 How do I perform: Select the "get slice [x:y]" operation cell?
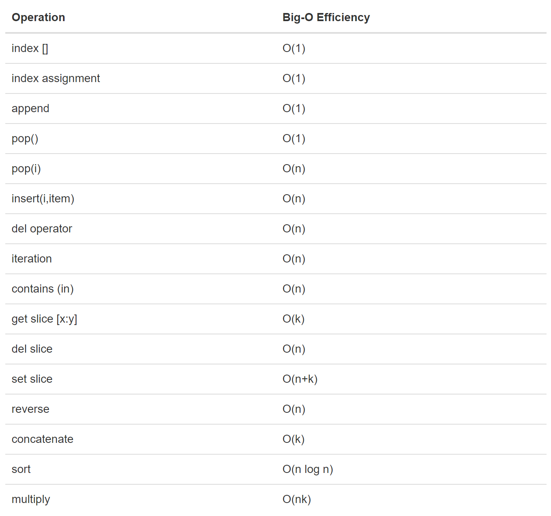tap(44, 319)
